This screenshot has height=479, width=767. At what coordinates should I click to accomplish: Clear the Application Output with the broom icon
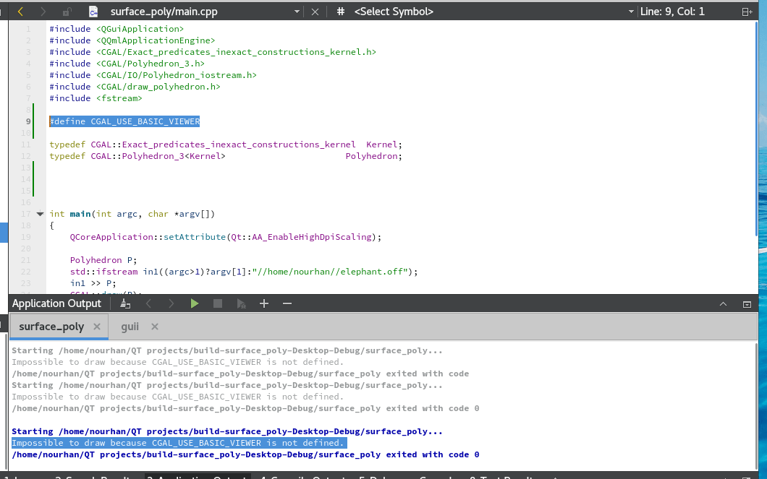pyautogui.click(x=125, y=303)
